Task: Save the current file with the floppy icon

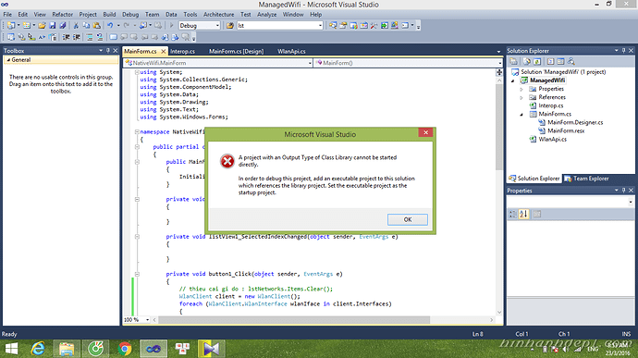Action: pos(52,25)
